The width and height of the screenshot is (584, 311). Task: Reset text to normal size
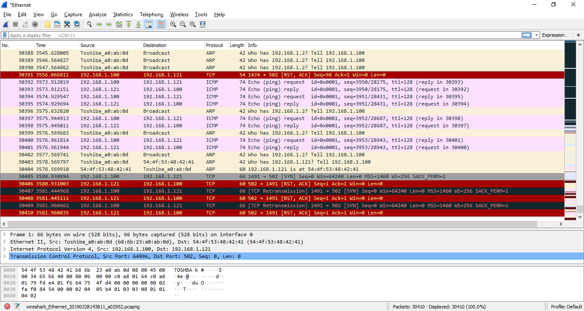(193, 24)
